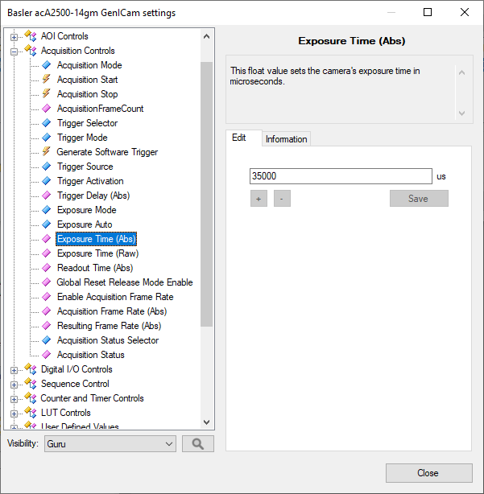This screenshot has height=494, width=484.
Task: Click the Save button
Action: point(418,199)
